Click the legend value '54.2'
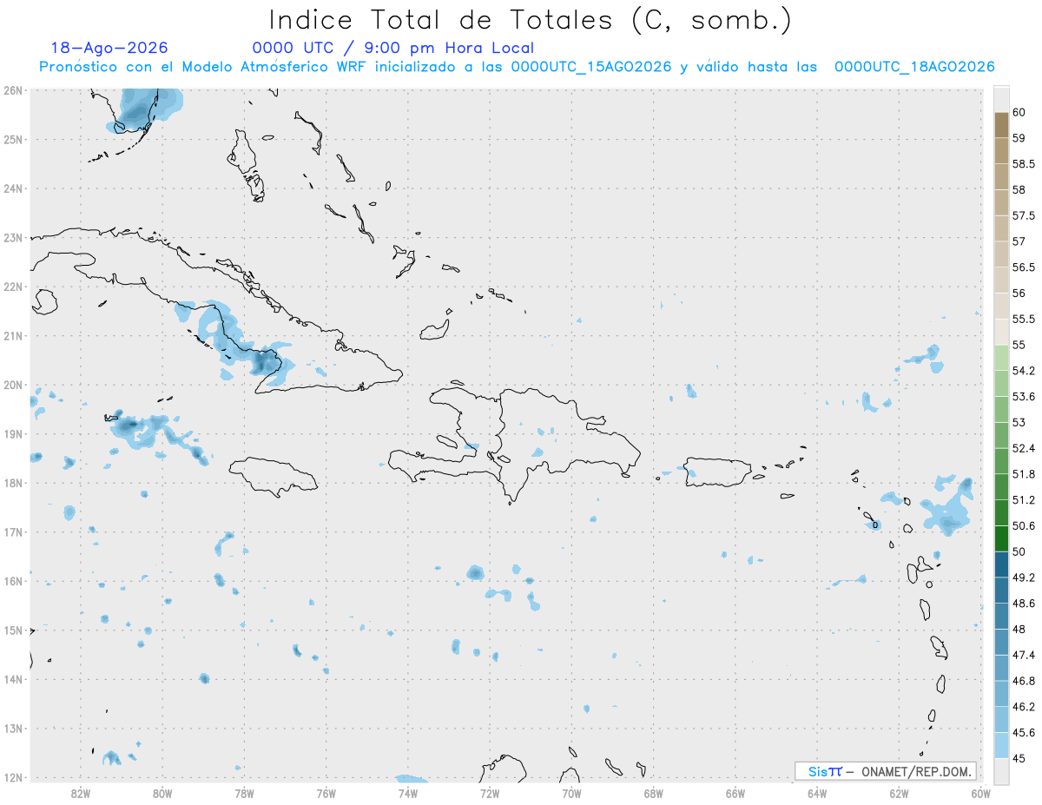This screenshot has width=1042, height=805. 1023,371
